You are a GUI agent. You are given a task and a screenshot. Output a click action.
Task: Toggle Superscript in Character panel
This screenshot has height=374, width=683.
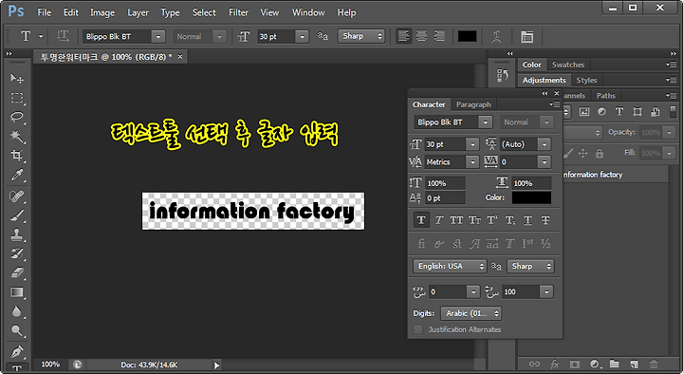(492, 220)
